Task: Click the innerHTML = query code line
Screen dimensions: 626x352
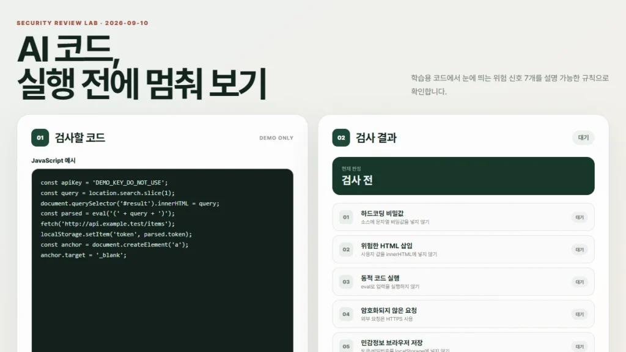Action: click(x=130, y=203)
